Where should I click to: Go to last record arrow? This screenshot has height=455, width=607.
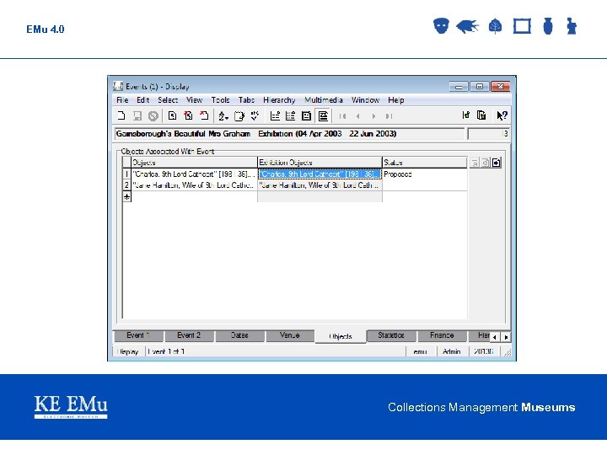click(x=389, y=116)
